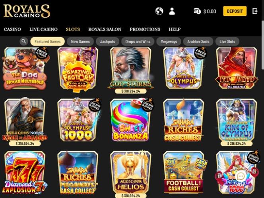The width and height of the screenshot is (264, 198).
Task: Show the Jackpots category
Action: click(108, 42)
